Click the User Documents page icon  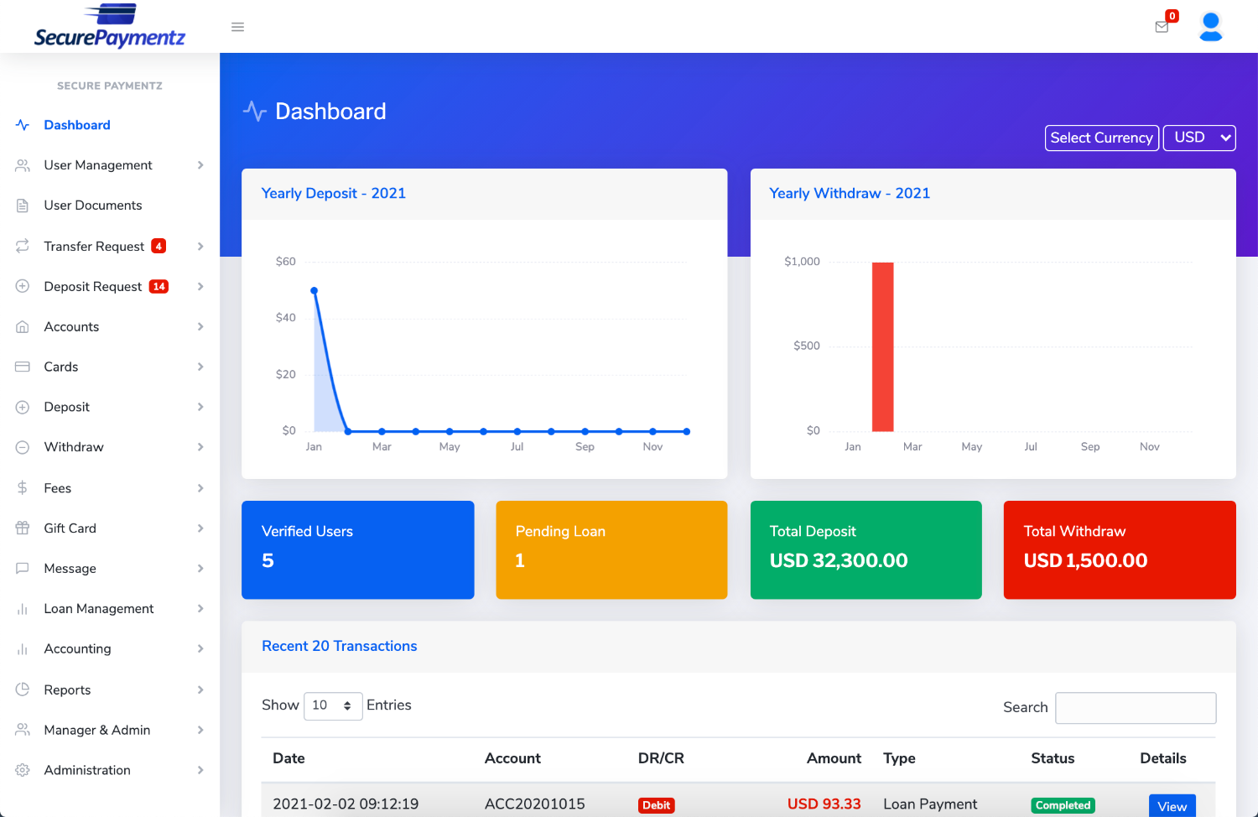click(22, 205)
